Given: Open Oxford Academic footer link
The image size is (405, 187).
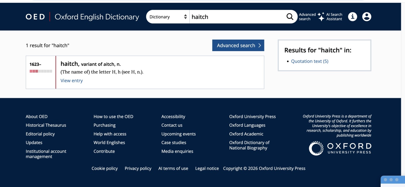Looking at the screenshot, I should click(246, 134).
